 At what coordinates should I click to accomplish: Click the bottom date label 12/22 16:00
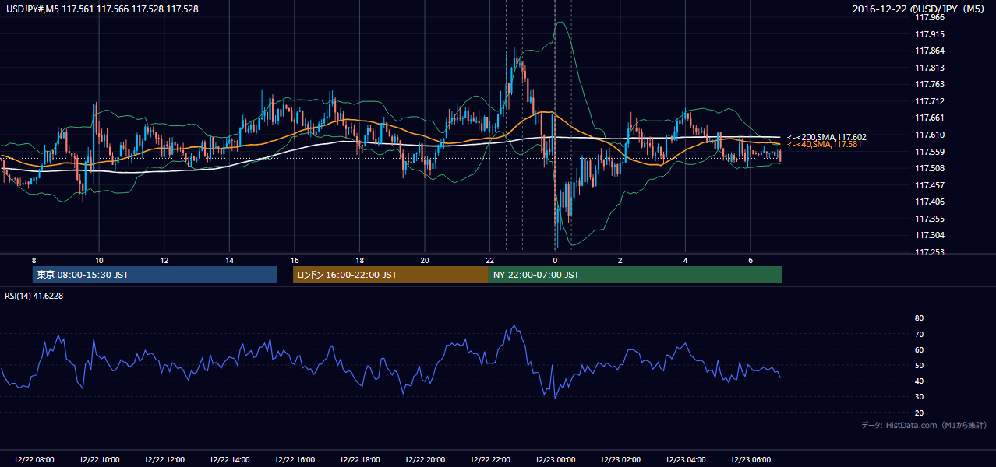pos(295,460)
